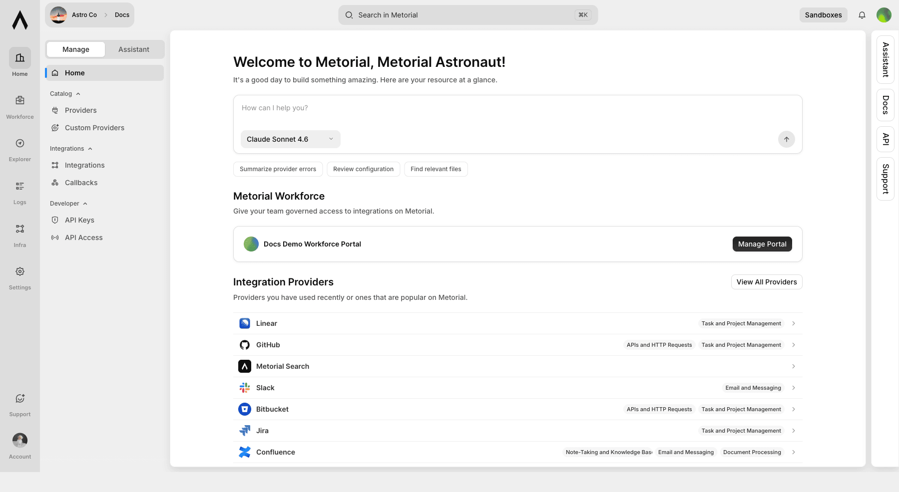Click the Jira provider logo

tap(245, 431)
